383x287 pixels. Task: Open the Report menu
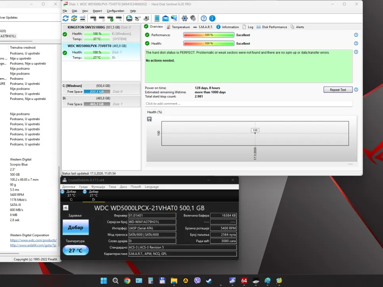click(x=97, y=11)
